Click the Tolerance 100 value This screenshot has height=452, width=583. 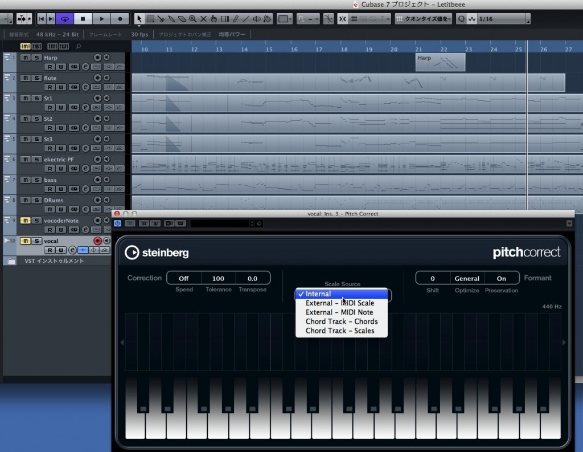click(x=218, y=279)
